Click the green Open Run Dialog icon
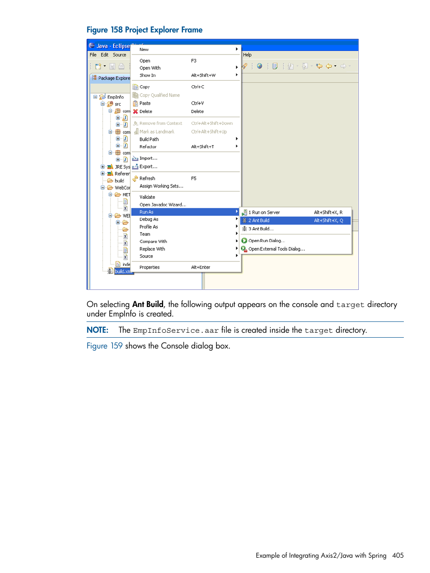The image size is (430, 573). [x=244, y=241]
